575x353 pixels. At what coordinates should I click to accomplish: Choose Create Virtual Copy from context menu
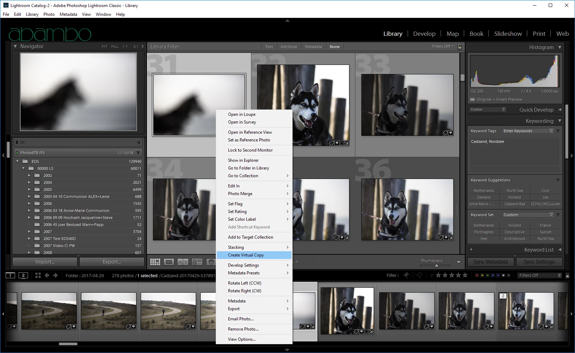coord(254,255)
